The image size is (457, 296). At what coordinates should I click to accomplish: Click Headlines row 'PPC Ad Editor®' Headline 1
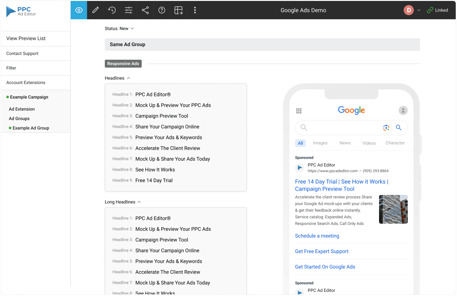[153, 94]
